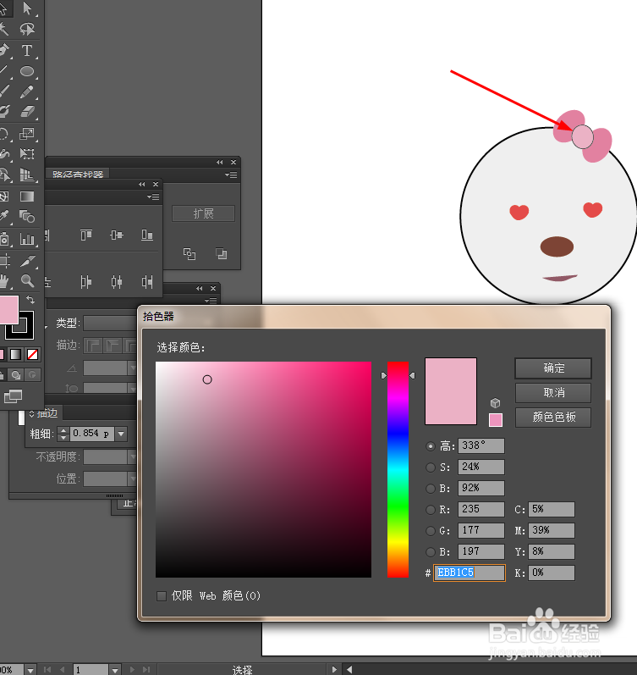
Task: Collapse the Align panel with double arrows
Action: coord(142,185)
